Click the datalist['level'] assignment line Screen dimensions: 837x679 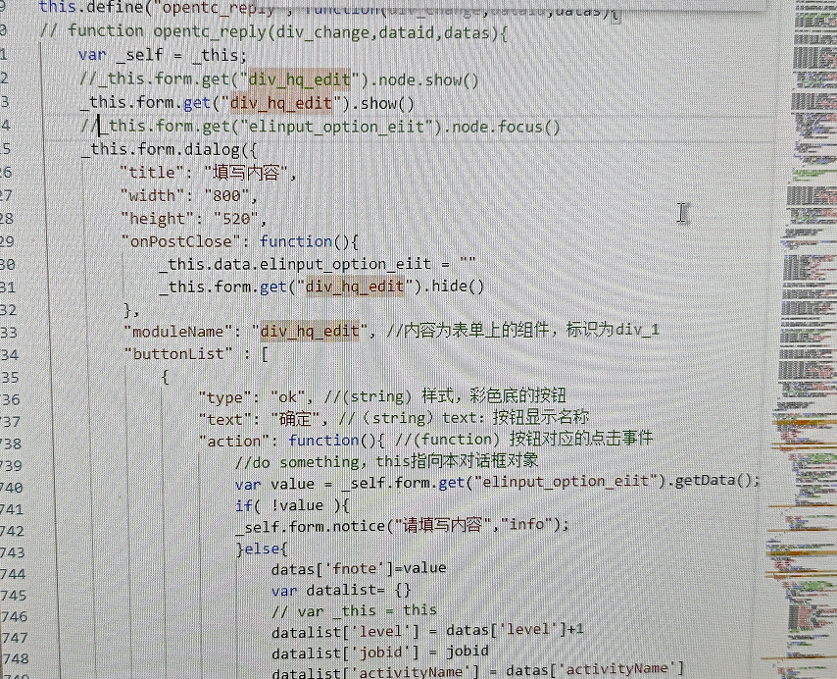tap(427, 630)
